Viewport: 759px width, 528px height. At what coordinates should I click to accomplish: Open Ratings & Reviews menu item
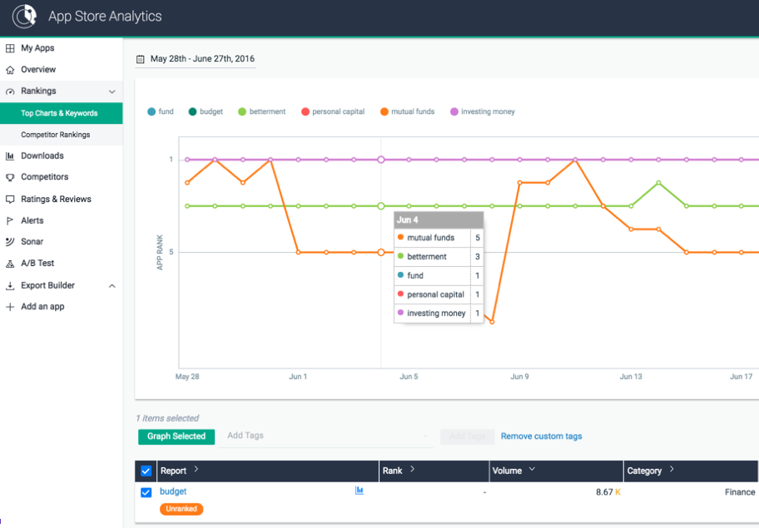point(56,200)
